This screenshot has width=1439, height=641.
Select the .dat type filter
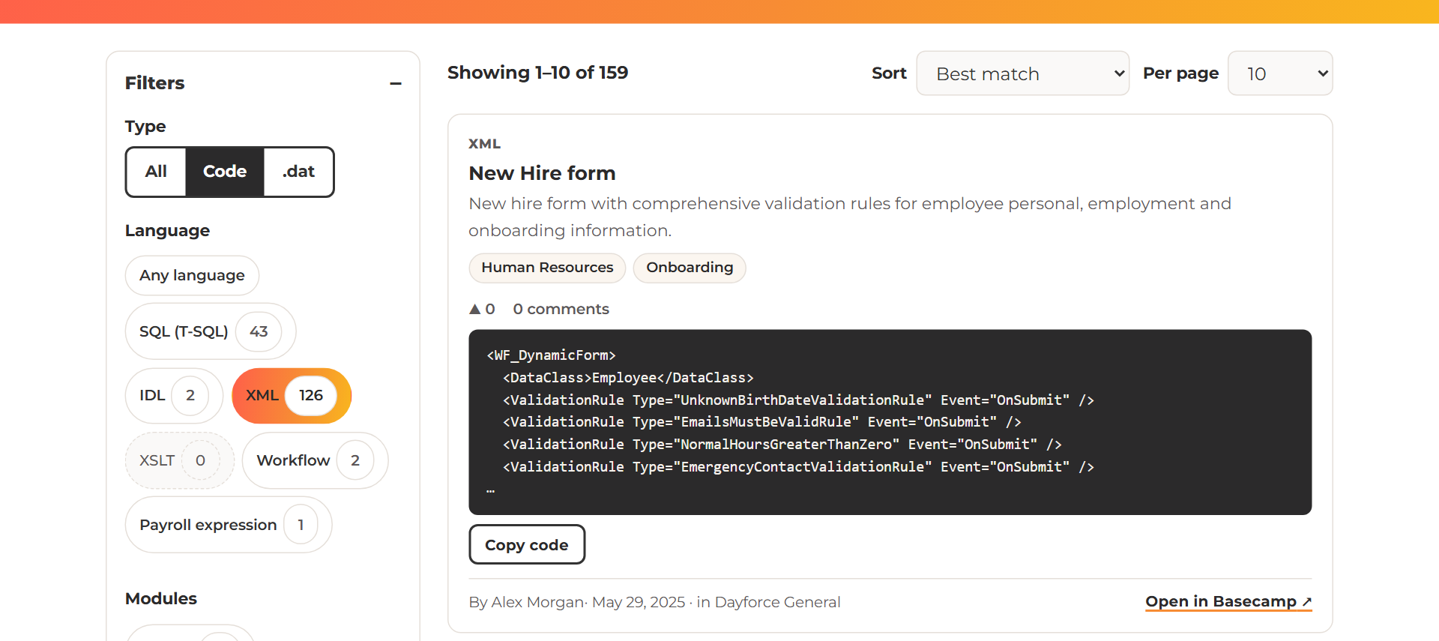pos(298,172)
